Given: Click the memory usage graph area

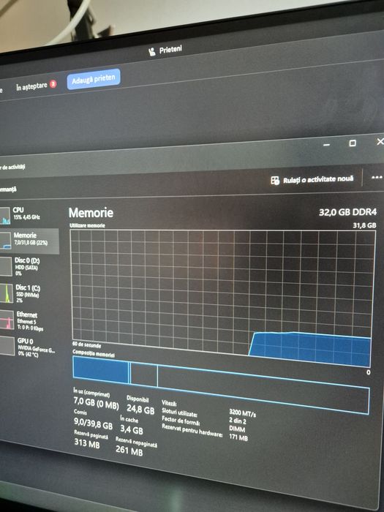Looking at the screenshot, I should coord(223,297).
